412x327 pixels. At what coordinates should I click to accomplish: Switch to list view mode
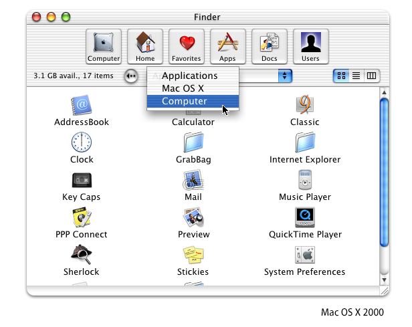tap(356, 76)
